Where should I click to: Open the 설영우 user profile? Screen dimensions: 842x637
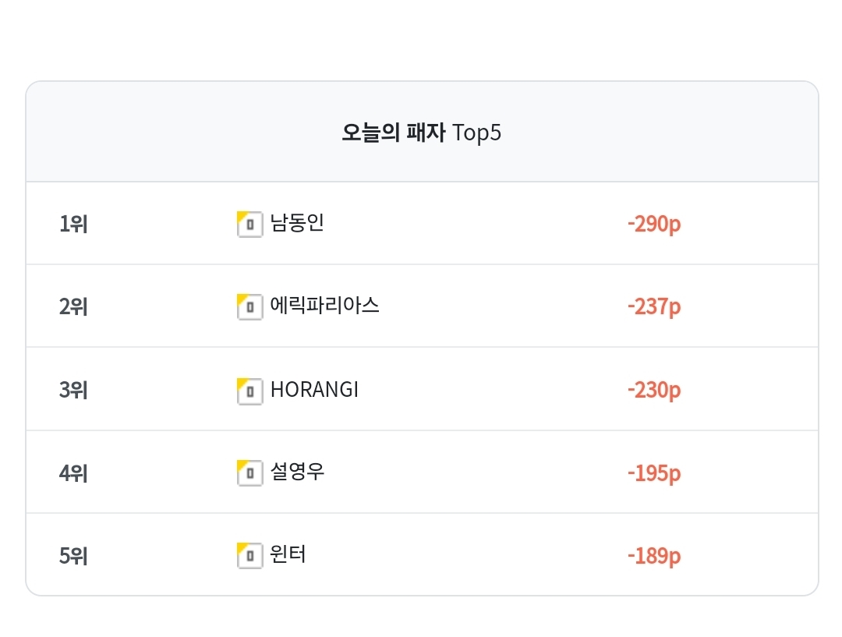(x=297, y=472)
